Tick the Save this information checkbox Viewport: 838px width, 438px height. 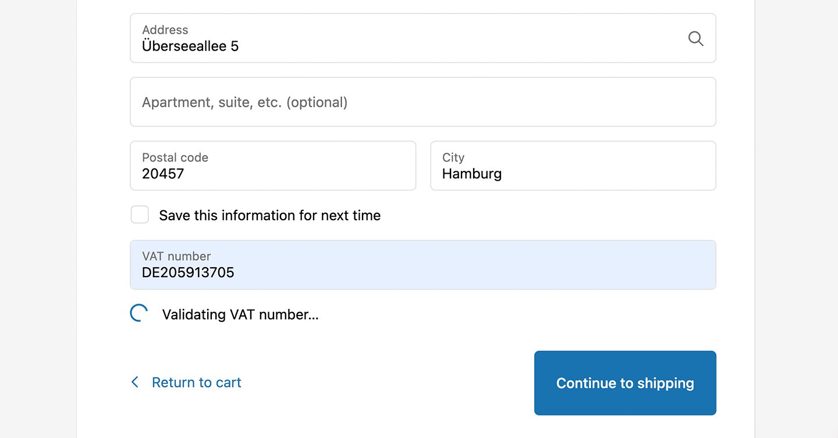click(140, 215)
